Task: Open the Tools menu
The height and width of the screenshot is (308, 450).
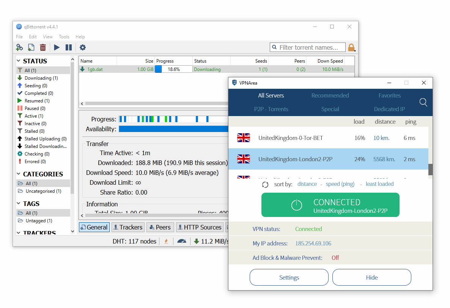Action: click(x=64, y=37)
